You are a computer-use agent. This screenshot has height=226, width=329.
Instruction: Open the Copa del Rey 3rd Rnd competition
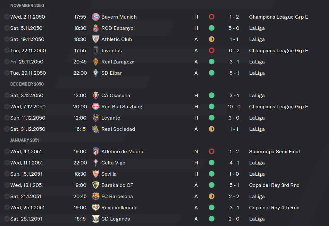274,185
